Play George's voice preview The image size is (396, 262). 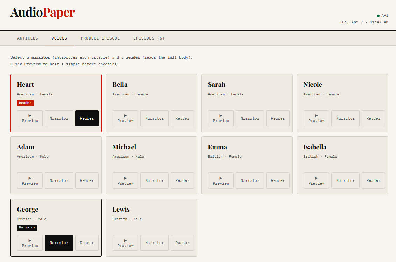(x=30, y=243)
